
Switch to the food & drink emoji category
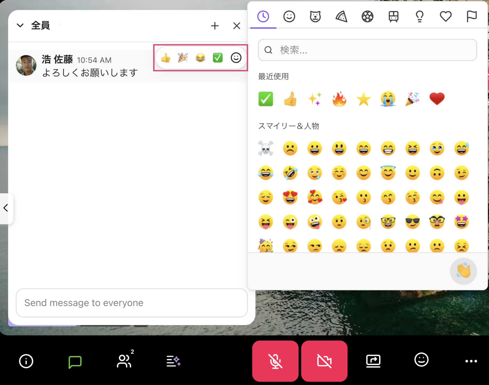tap(341, 16)
